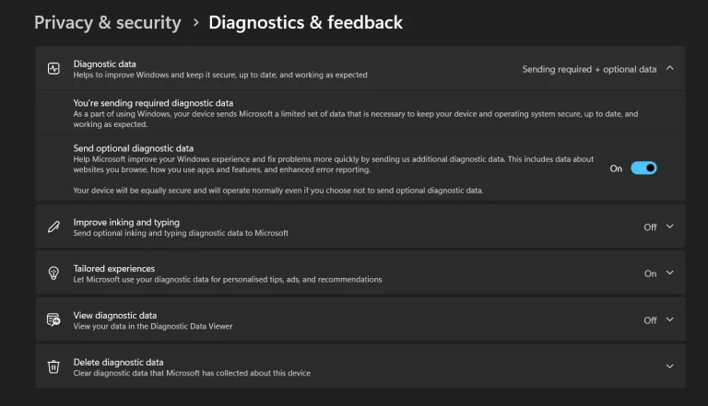The image size is (708, 406).
Task: Click the Tailored experiences lightbulb icon
Action: coord(53,273)
